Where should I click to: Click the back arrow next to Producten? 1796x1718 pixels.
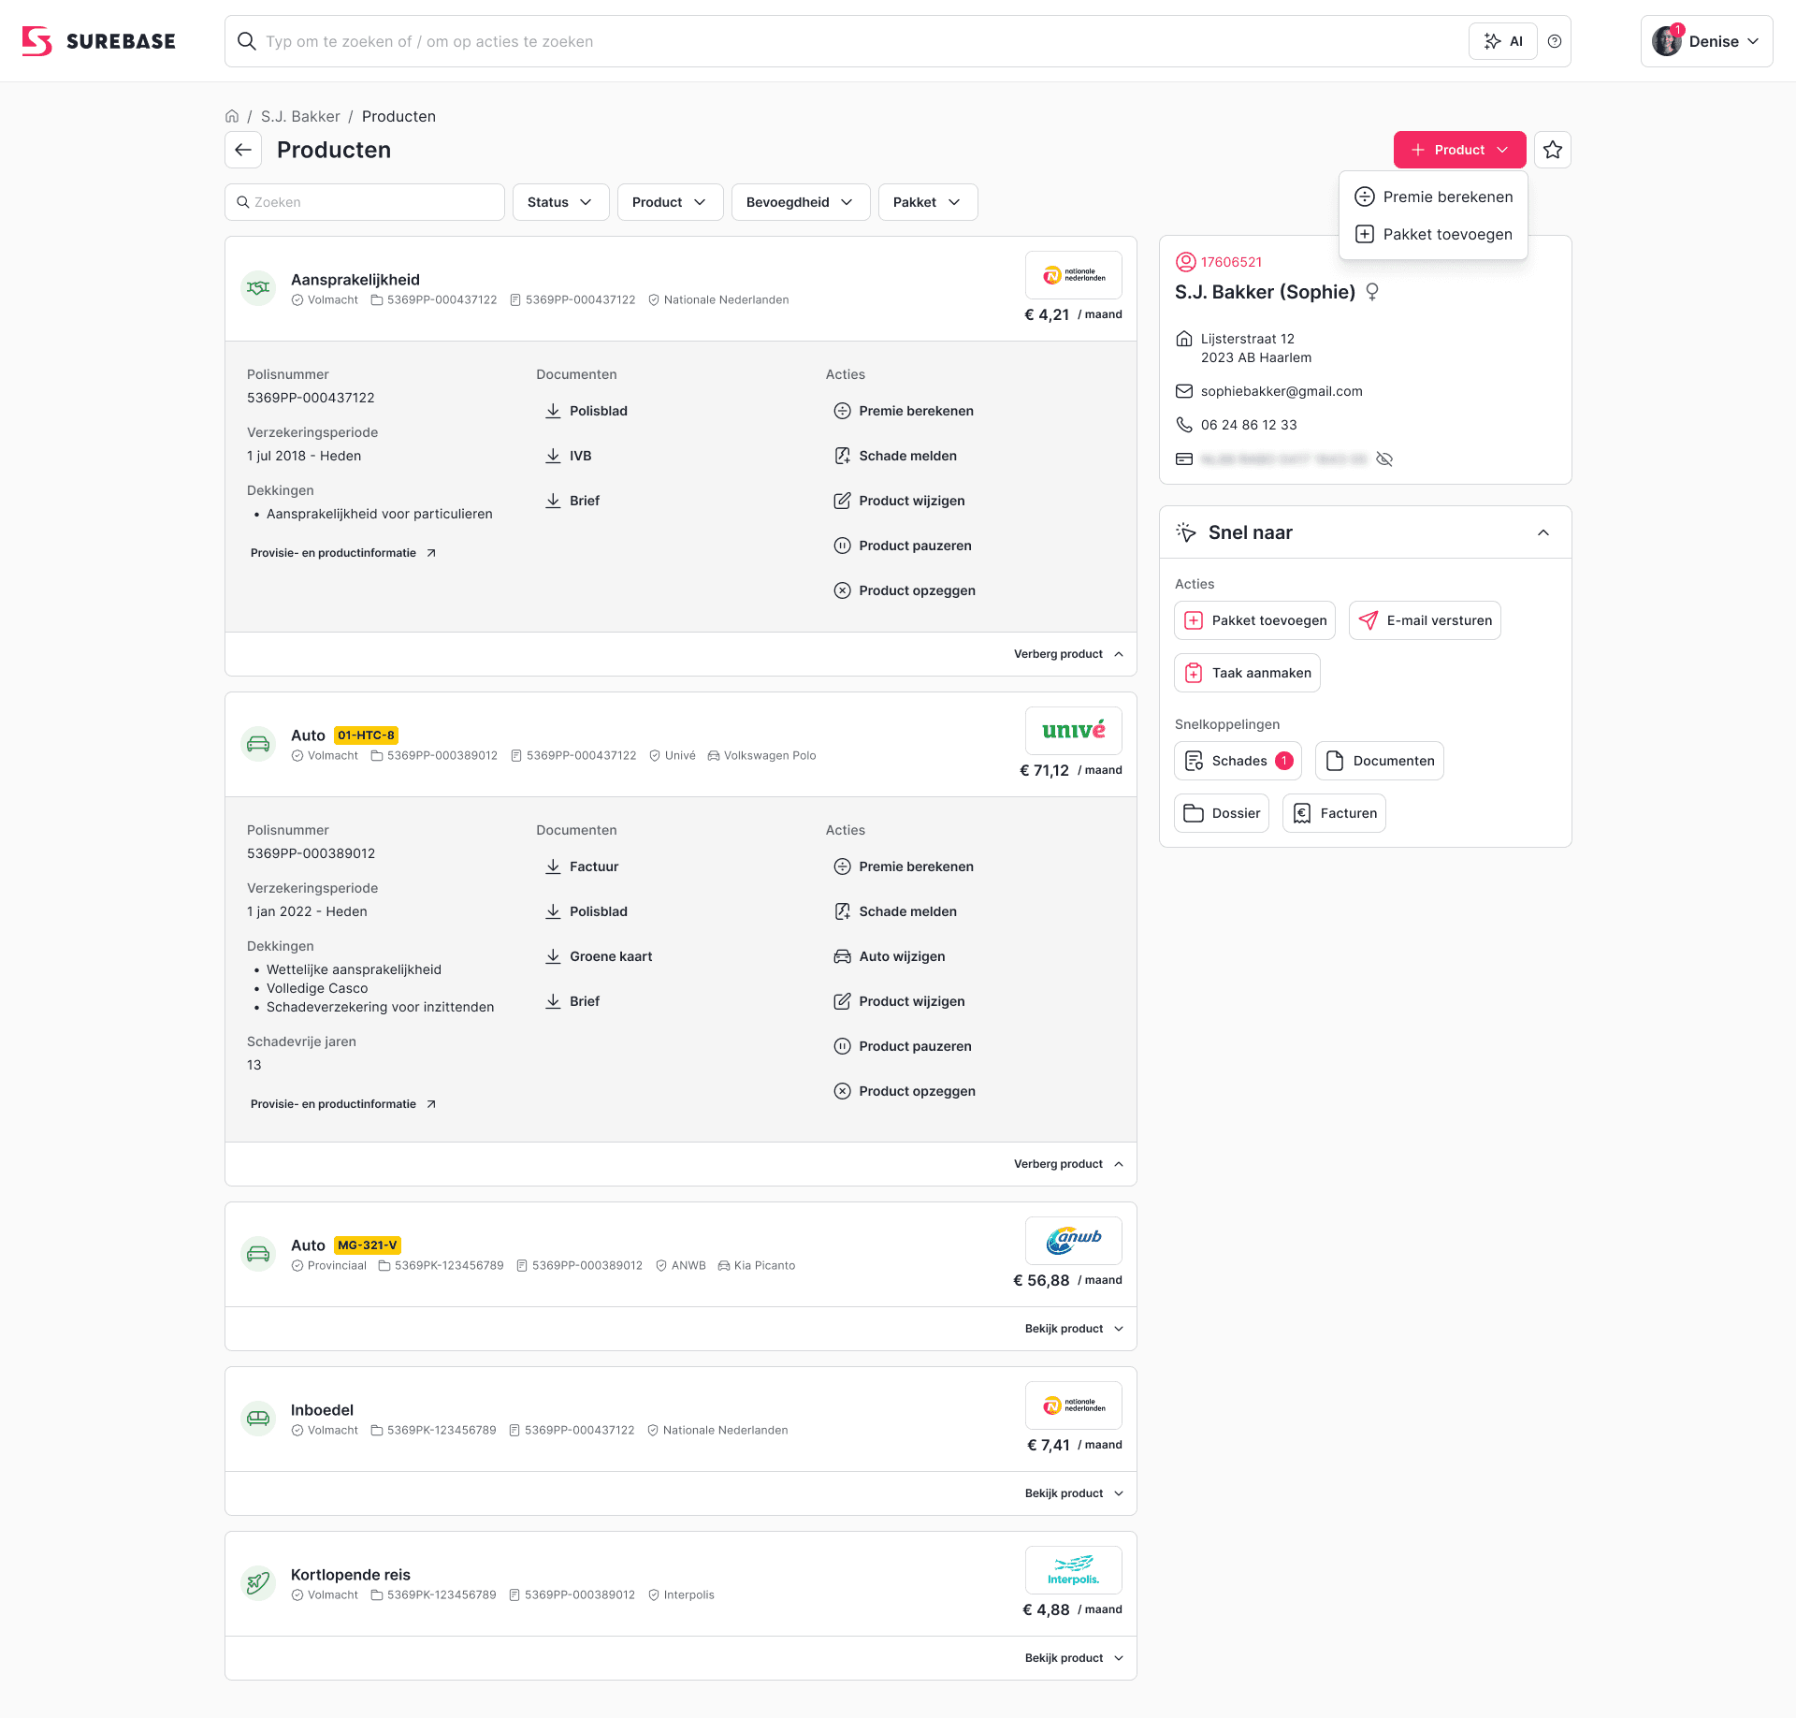point(243,150)
